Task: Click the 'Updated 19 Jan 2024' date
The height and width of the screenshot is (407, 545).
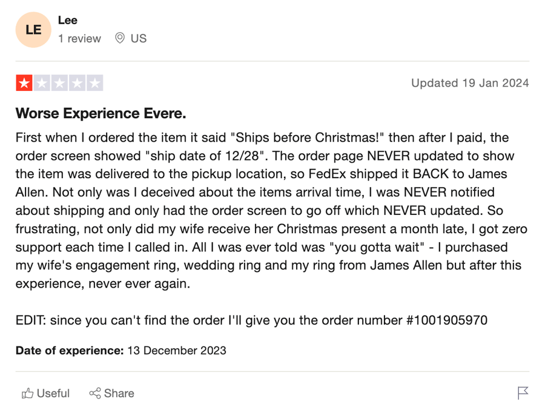Action: pyautogui.click(x=470, y=83)
